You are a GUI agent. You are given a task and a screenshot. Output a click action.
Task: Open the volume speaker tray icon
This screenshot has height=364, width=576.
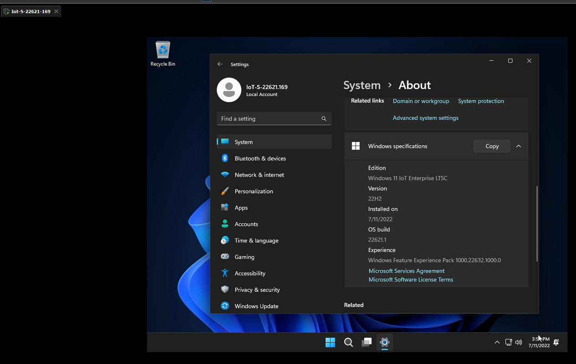pyautogui.click(x=519, y=342)
